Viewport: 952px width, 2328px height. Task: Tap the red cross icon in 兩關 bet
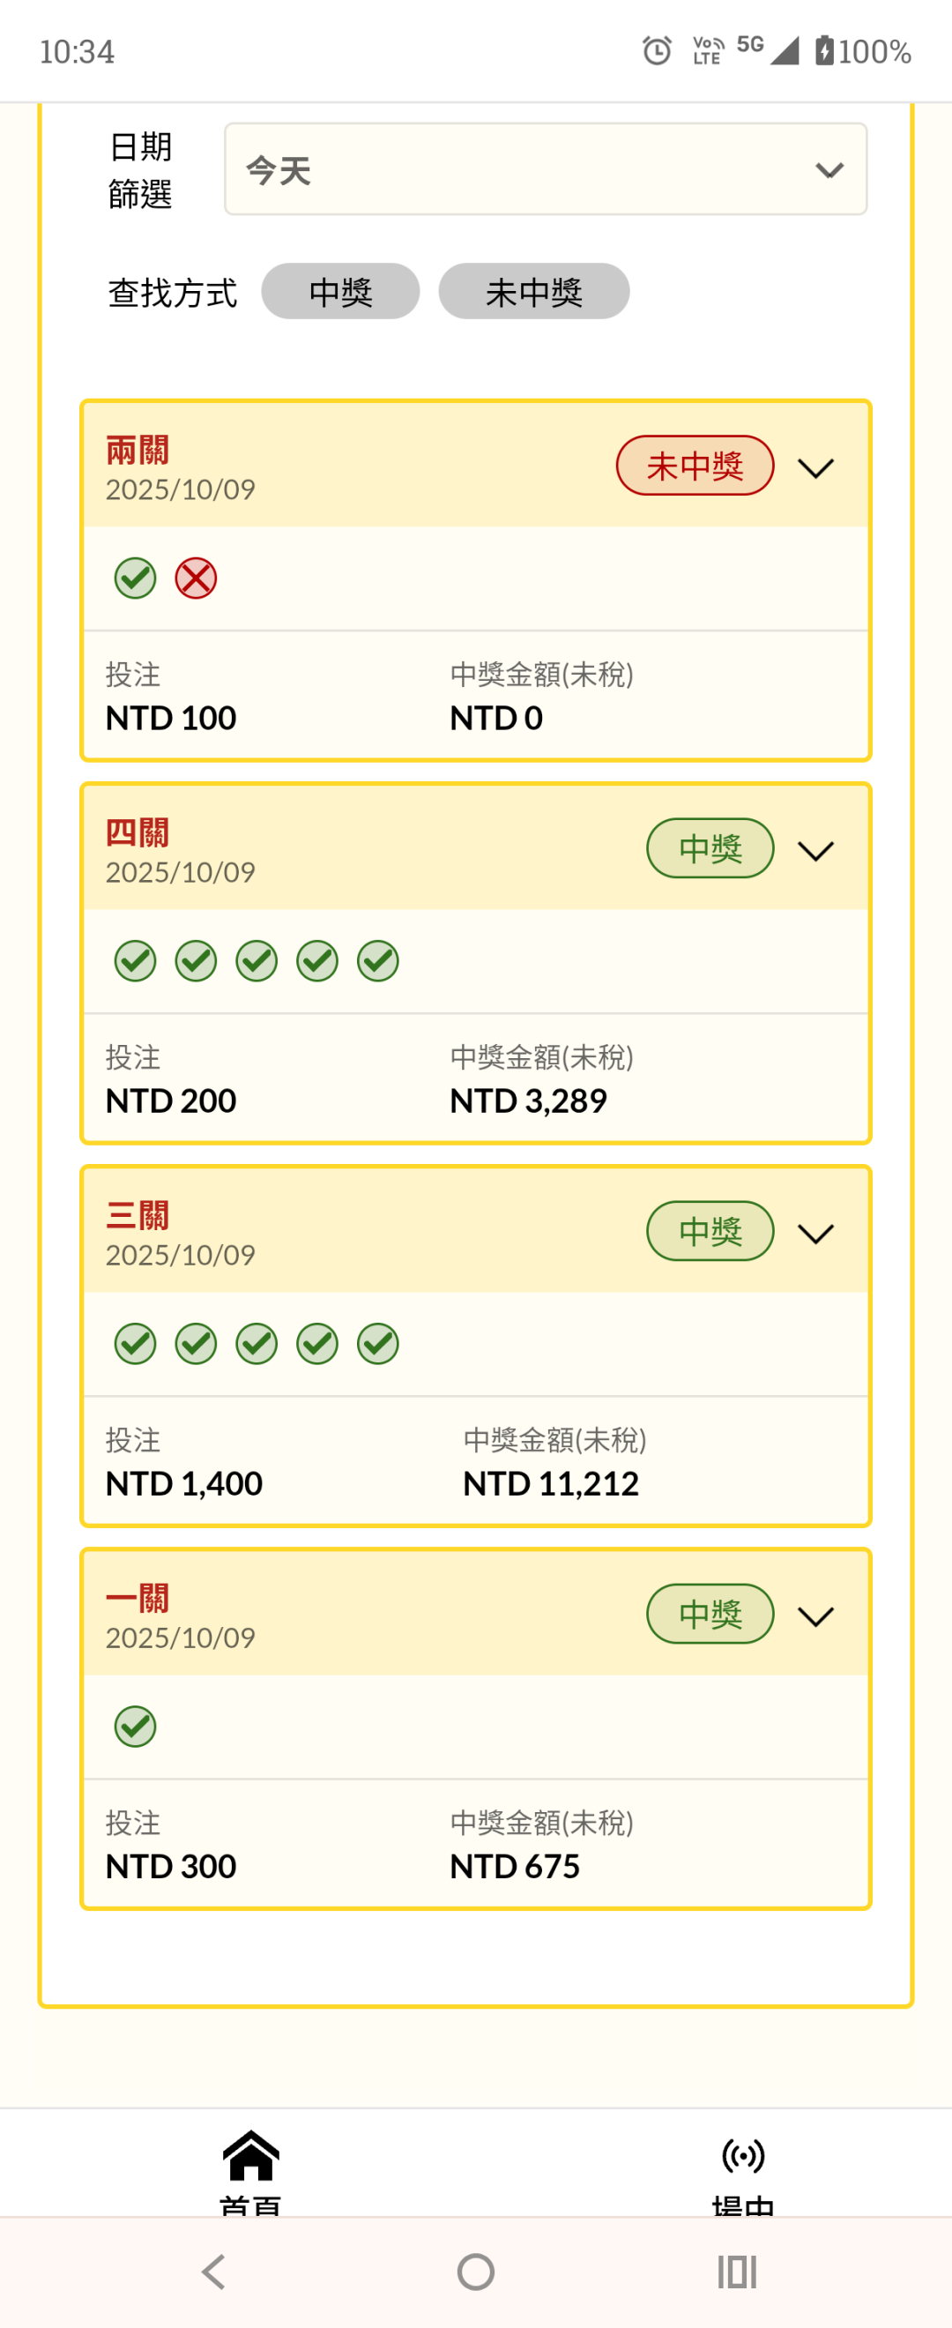tap(195, 578)
